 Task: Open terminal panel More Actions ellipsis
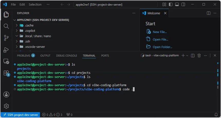(205, 56)
